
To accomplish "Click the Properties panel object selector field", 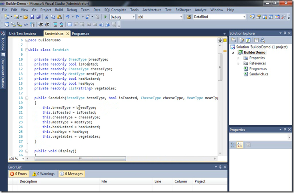I will 260,137.
